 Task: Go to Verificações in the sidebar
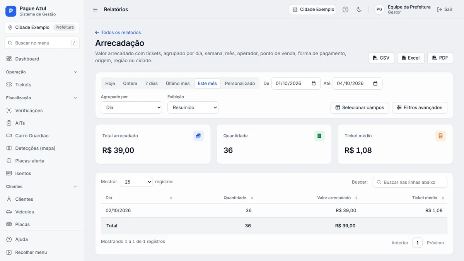pyautogui.click(x=42, y=111)
